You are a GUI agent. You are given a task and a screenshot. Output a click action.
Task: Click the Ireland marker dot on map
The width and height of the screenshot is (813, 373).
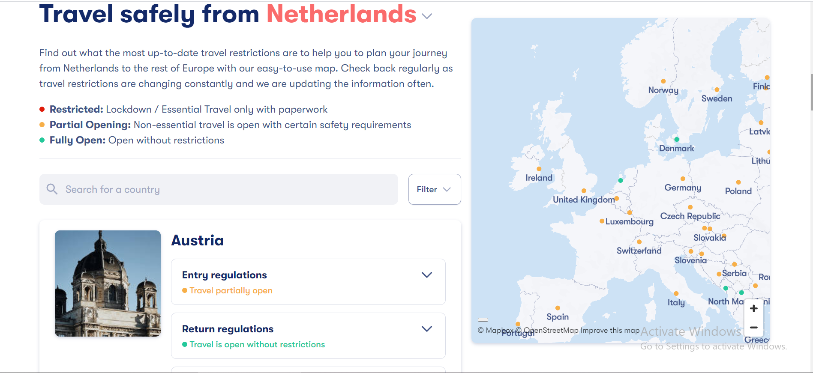click(x=539, y=169)
